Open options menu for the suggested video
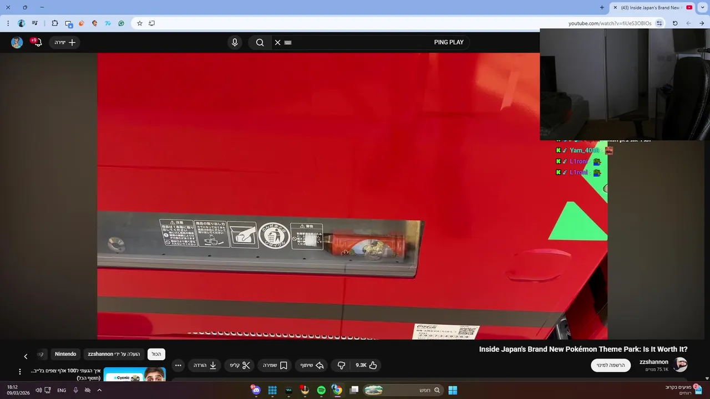 point(20,372)
